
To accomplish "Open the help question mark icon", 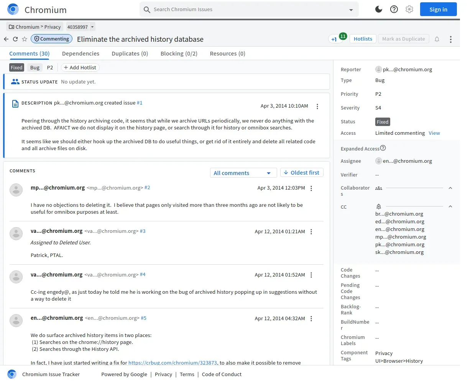I will tap(394, 9).
